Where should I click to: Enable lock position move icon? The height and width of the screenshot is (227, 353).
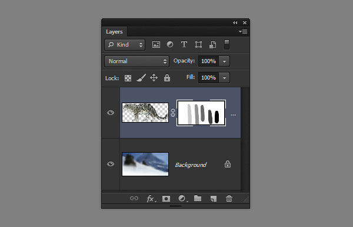point(154,78)
